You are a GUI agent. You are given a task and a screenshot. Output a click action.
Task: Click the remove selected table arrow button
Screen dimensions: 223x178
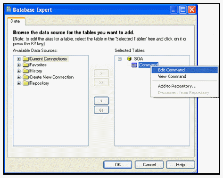tap(101, 101)
